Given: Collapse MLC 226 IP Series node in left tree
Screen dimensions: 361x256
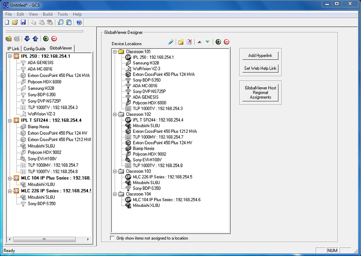Looking at the screenshot, I should (10, 191).
